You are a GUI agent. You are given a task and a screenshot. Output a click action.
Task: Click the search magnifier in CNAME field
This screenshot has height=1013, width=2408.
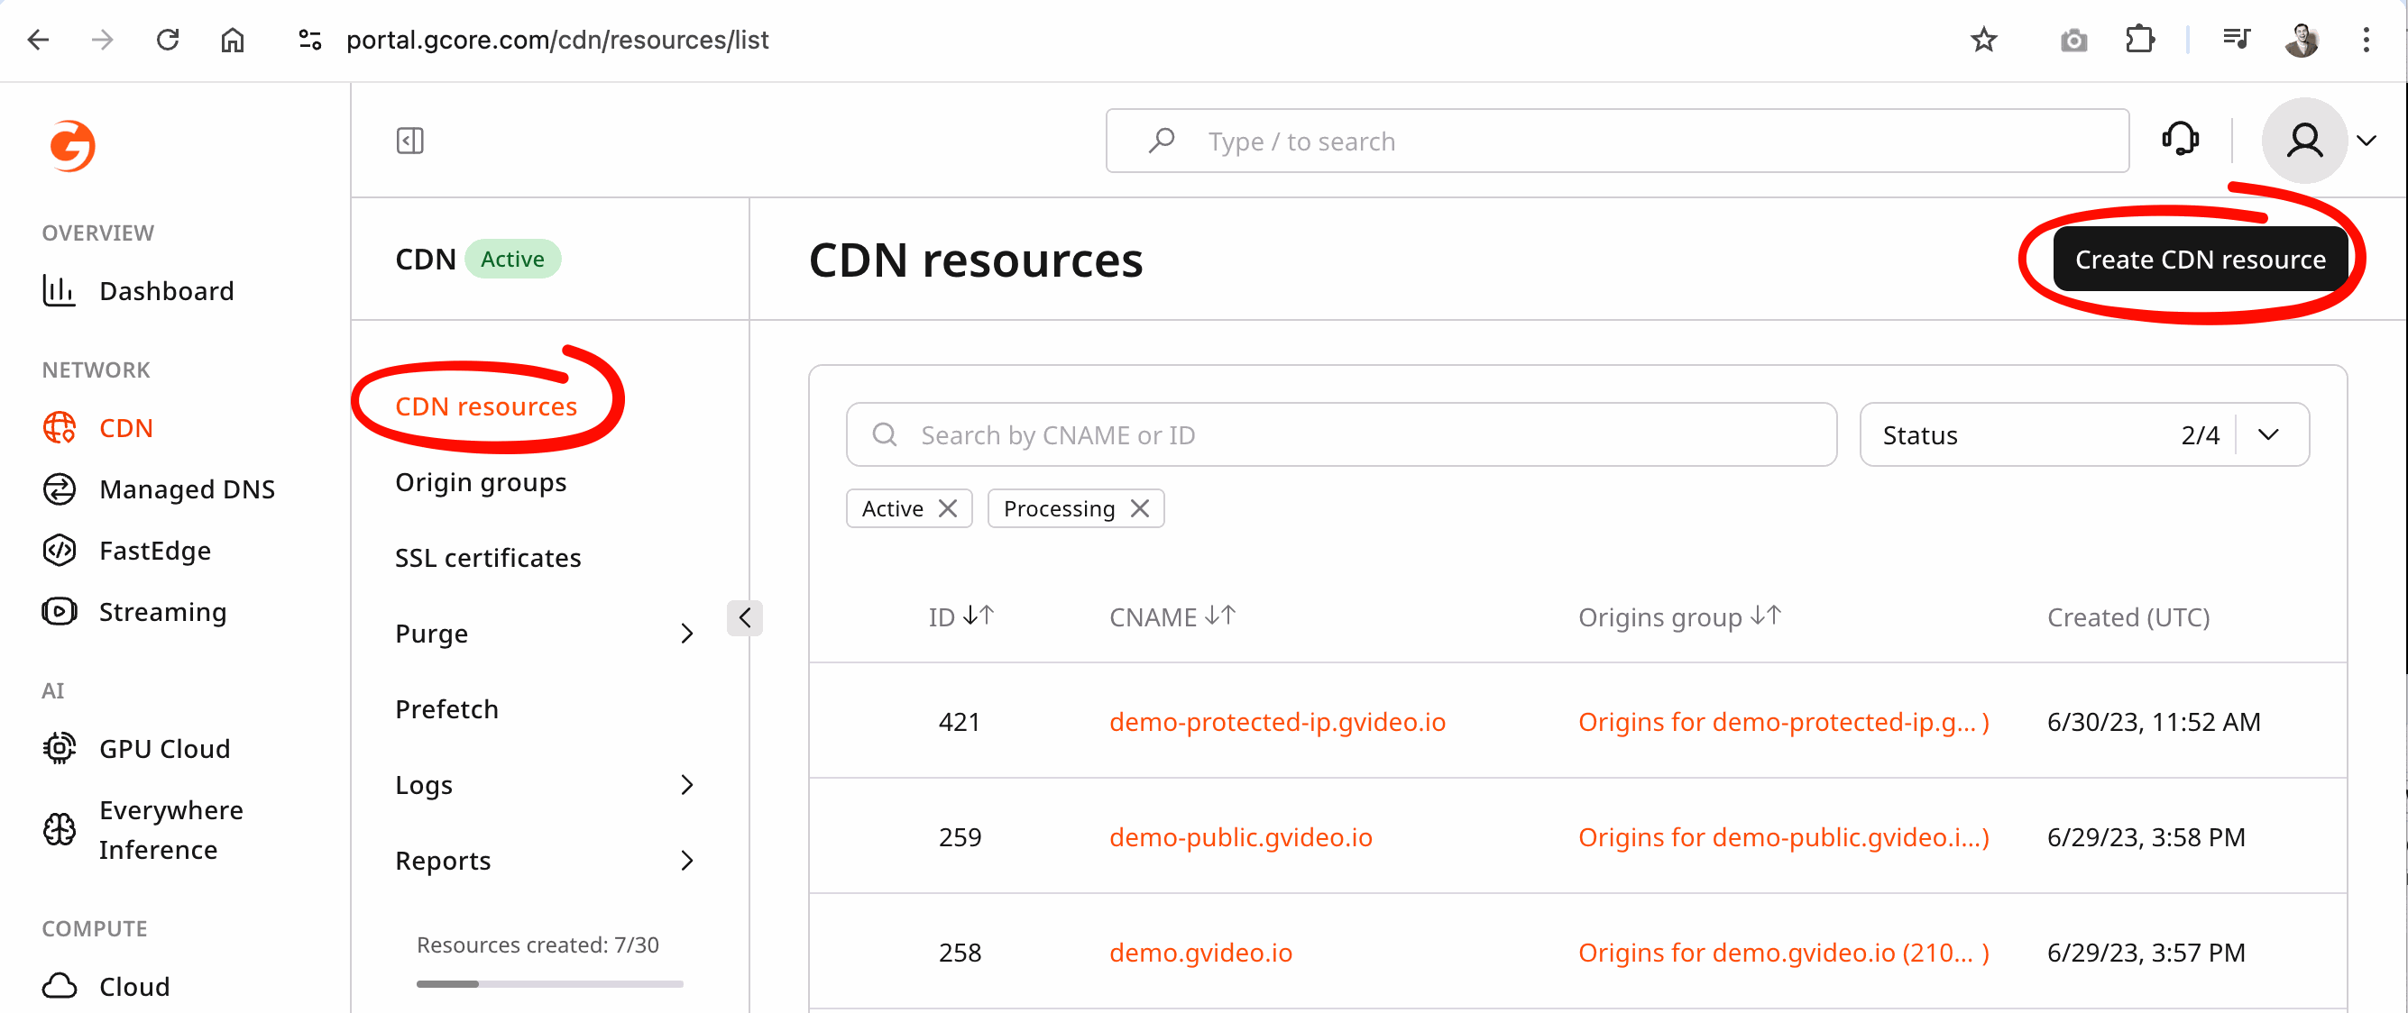click(x=885, y=434)
